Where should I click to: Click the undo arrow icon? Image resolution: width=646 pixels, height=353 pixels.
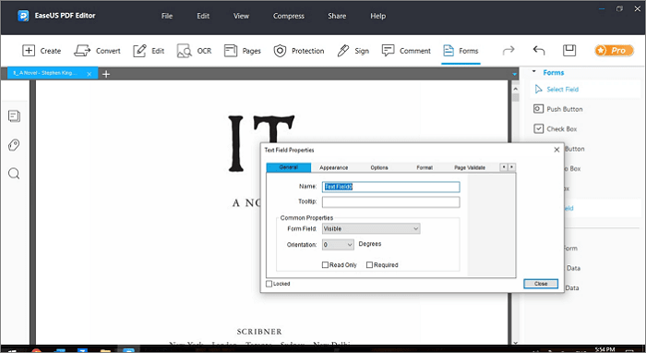click(x=539, y=50)
